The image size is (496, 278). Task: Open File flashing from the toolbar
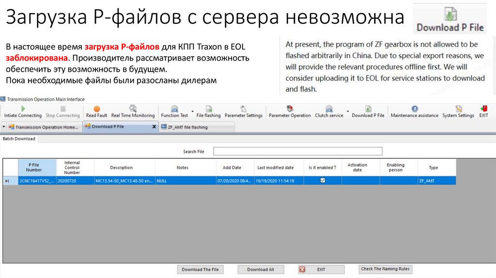(x=208, y=112)
